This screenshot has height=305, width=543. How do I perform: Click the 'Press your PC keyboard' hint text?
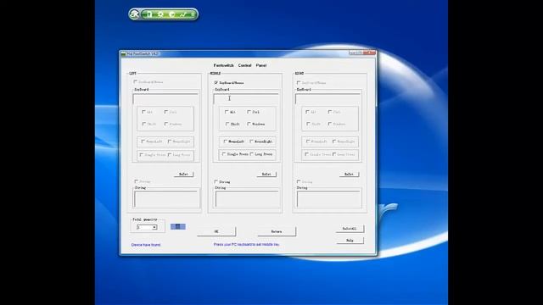pos(246,244)
